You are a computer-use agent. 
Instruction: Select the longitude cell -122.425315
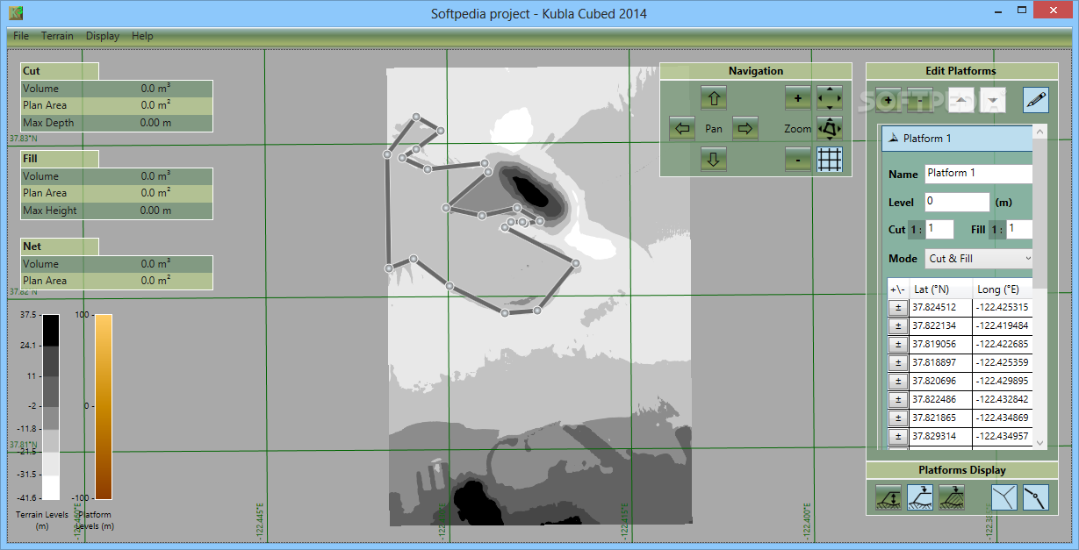1003,307
